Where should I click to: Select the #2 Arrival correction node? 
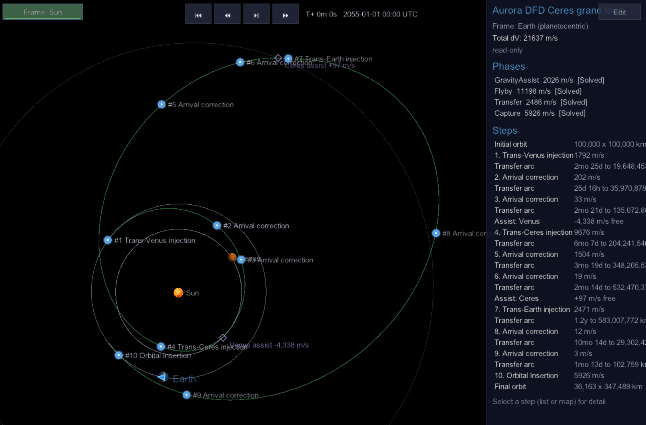click(x=217, y=226)
